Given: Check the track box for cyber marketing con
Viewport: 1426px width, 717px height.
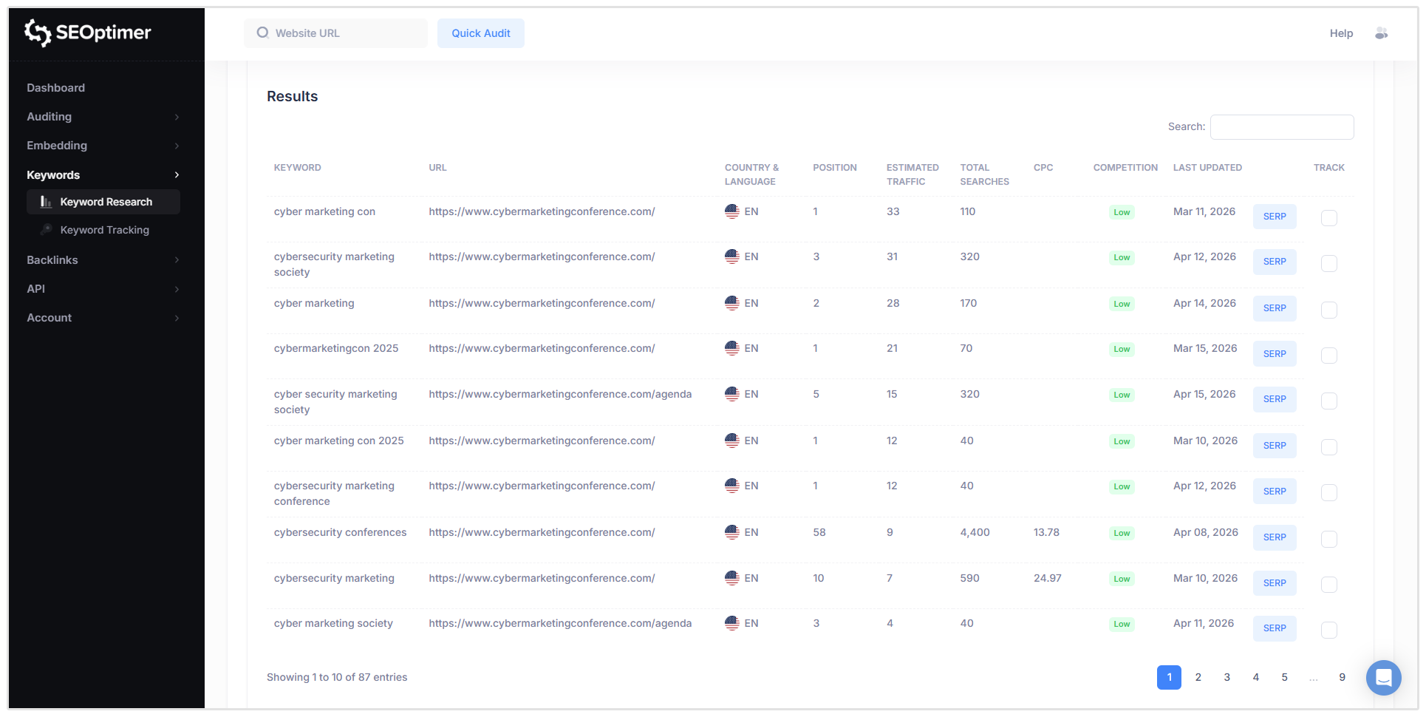Looking at the screenshot, I should [1328, 218].
